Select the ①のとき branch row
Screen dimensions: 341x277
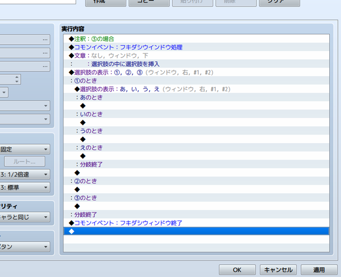(x=197, y=81)
